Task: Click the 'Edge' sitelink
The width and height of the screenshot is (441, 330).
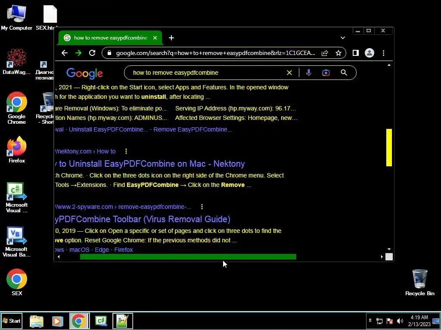Action: (x=102, y=250)
